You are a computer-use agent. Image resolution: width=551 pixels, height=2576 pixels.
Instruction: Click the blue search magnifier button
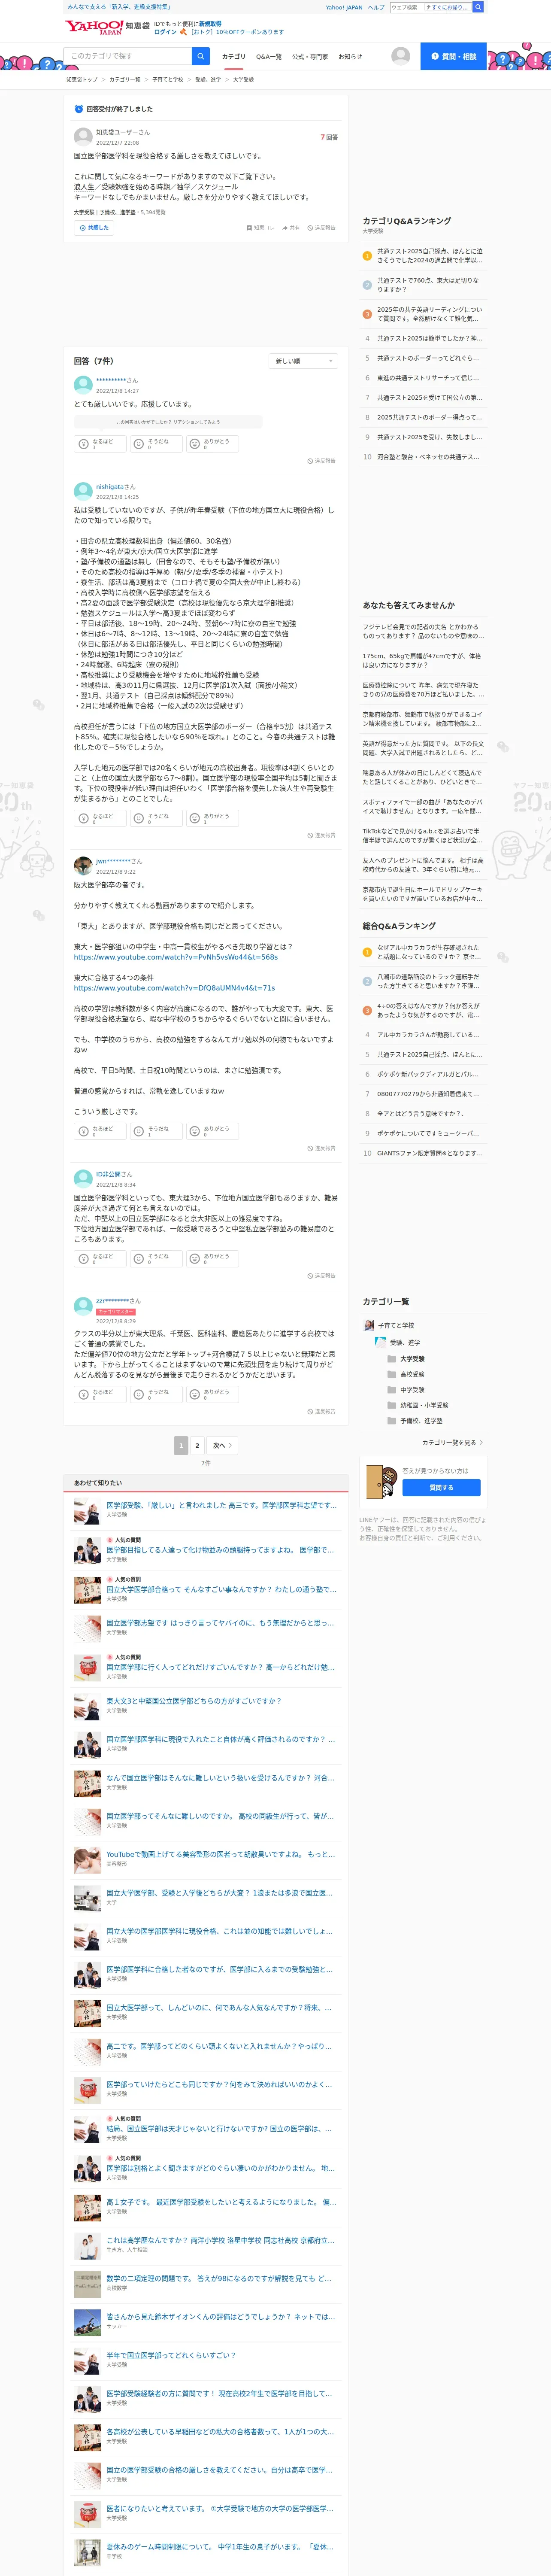tap(201, 56)
